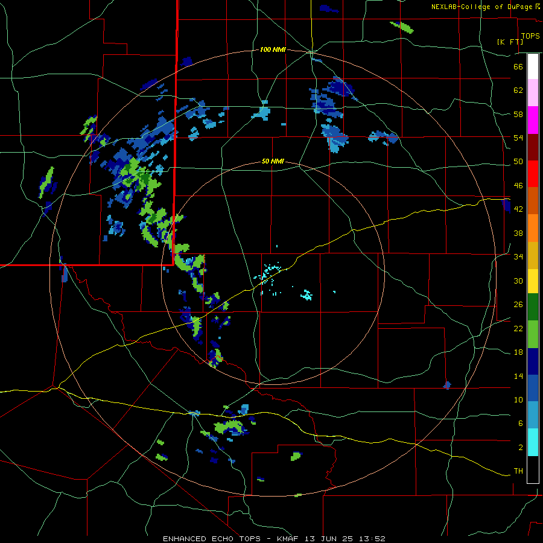Click the '54' legend value label
The height and width of the screenshot is (543, 543).
coord(518,138)
